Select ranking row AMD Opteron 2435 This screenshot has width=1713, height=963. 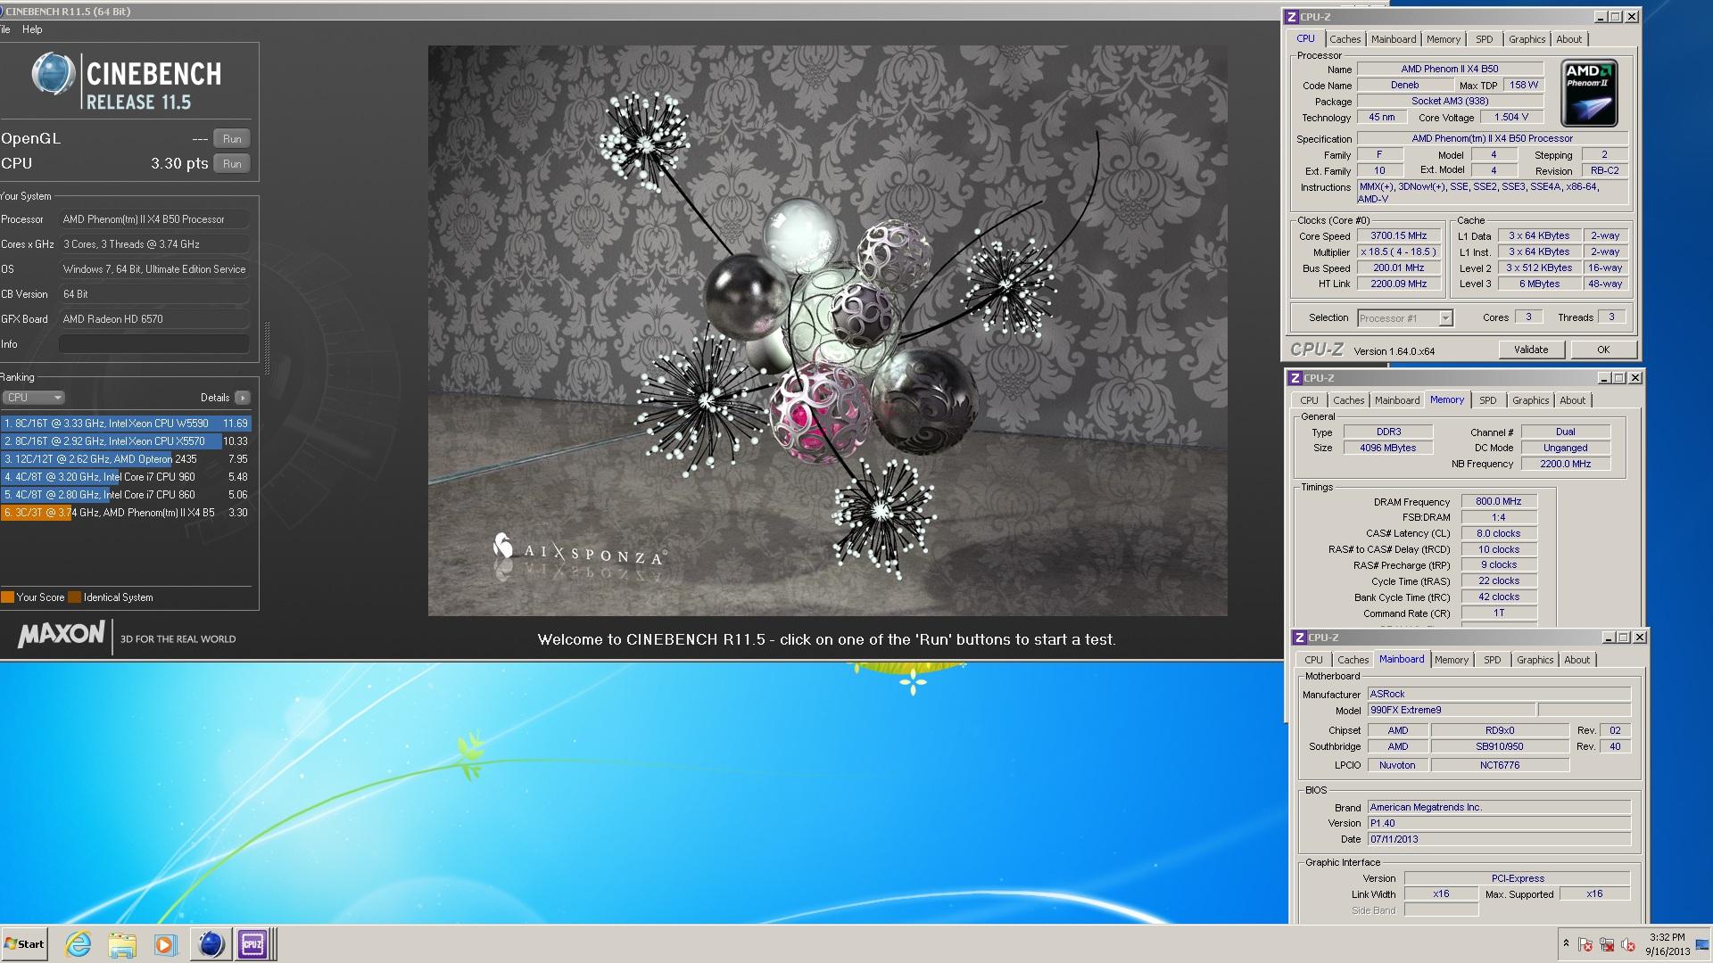(126, 459)
